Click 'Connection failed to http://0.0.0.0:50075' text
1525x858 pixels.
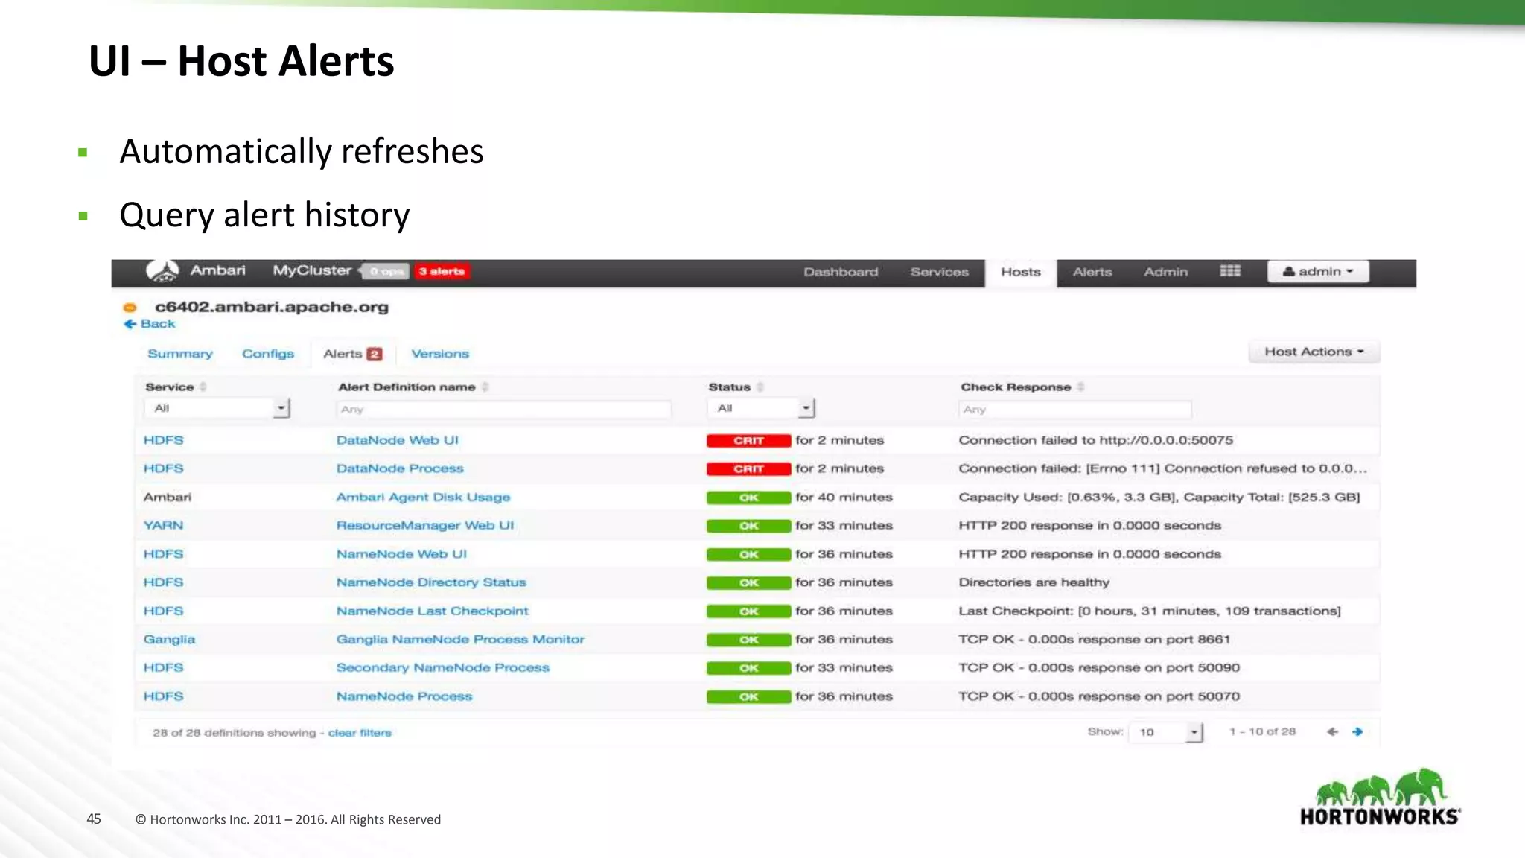pos(1096,440)
